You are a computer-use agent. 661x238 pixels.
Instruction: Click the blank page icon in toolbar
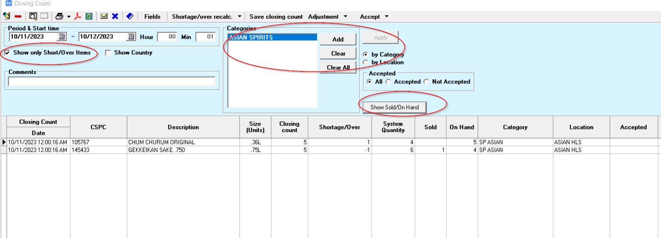click(45, 16)
